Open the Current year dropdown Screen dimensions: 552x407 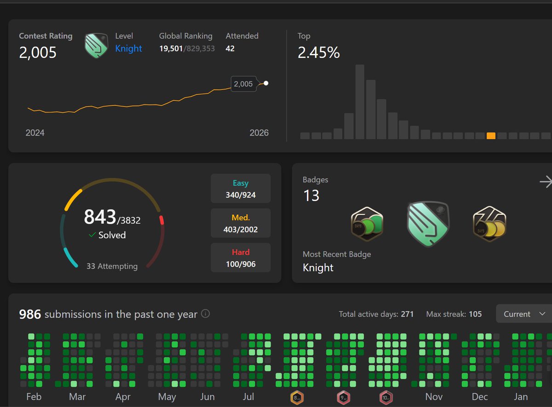[x=523, y=314]
